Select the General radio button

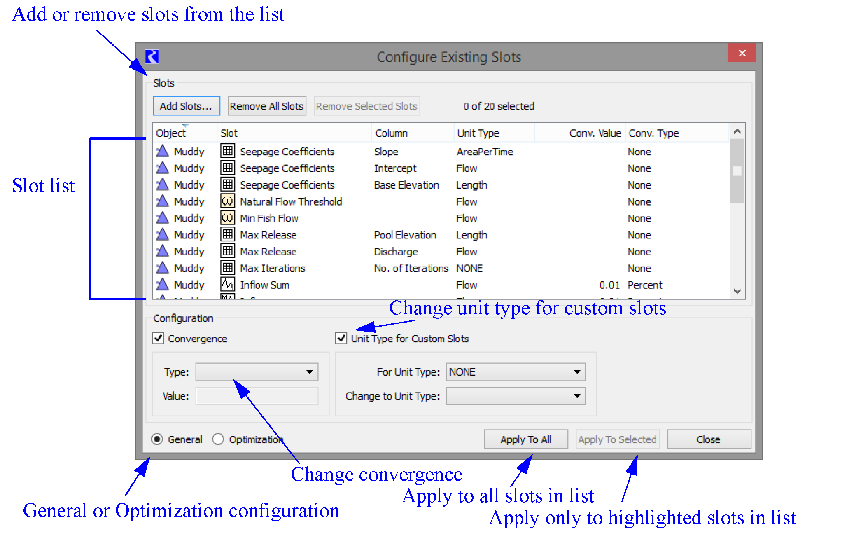click(x=157, y=439)
